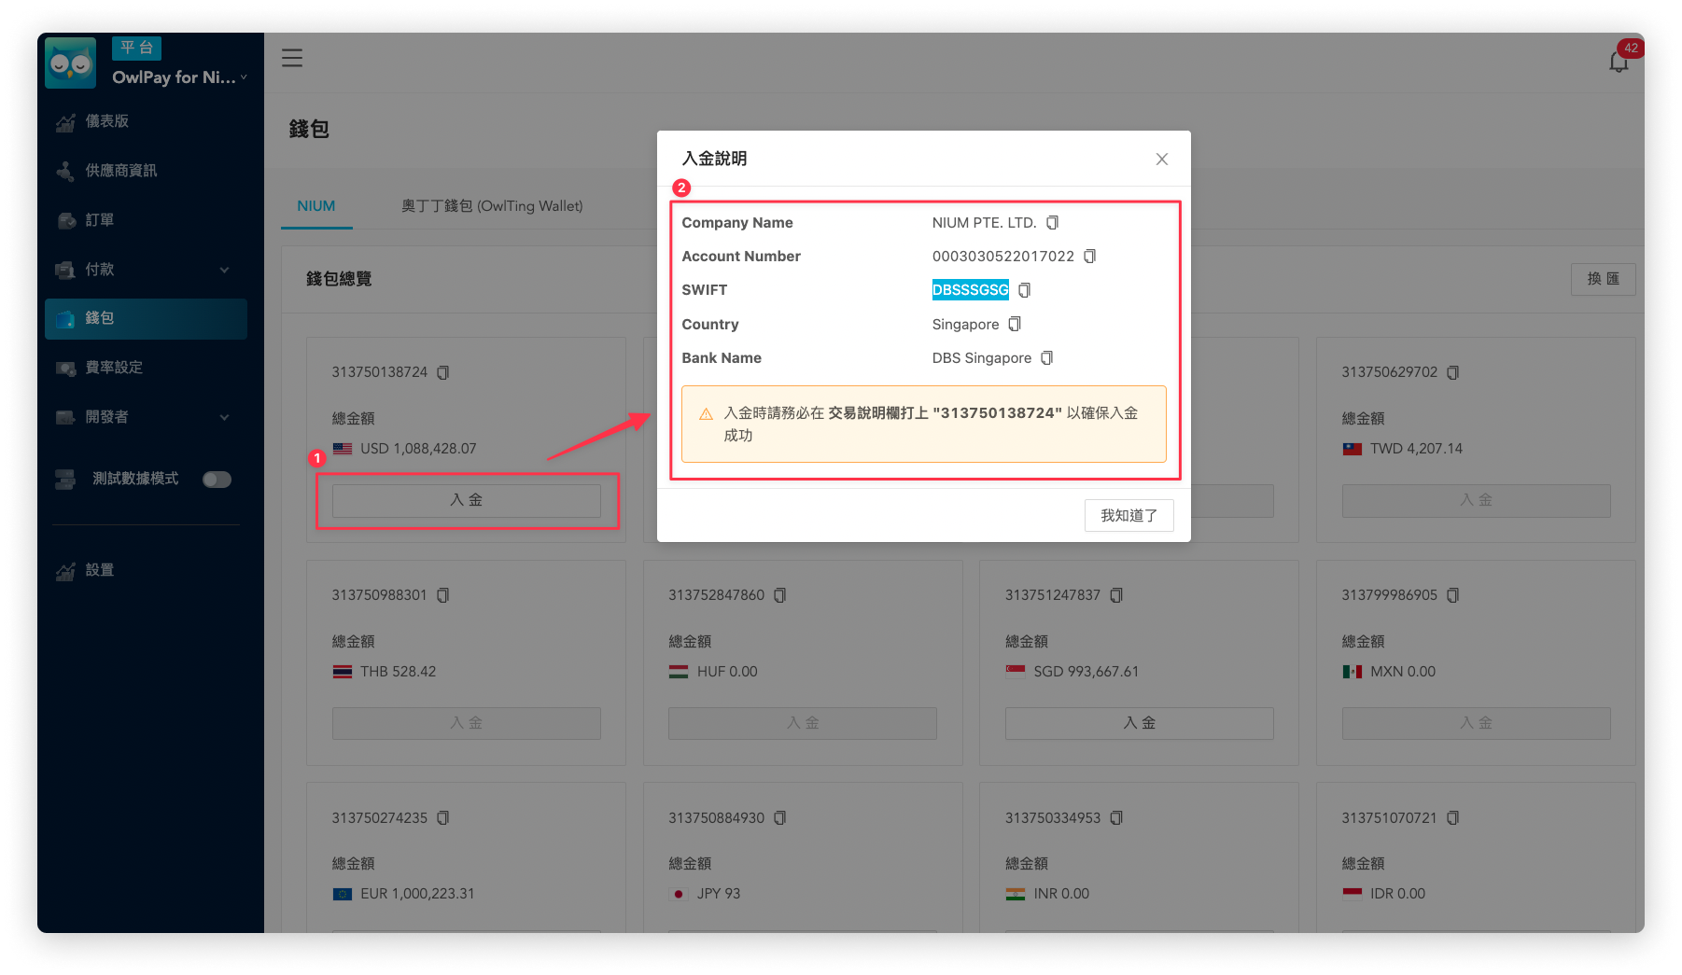This screenshot has width=1682, height=975.
Task: Copy the DBS Singapore bank name
Action: (x=1046, y=358)
